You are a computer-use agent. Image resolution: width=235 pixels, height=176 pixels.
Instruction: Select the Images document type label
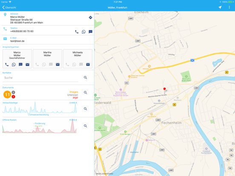coord(74,92)
